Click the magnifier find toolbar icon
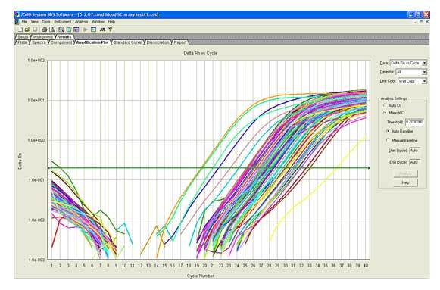Image resolution: width=440 pixels, height=290 pixels. (61, 30)
